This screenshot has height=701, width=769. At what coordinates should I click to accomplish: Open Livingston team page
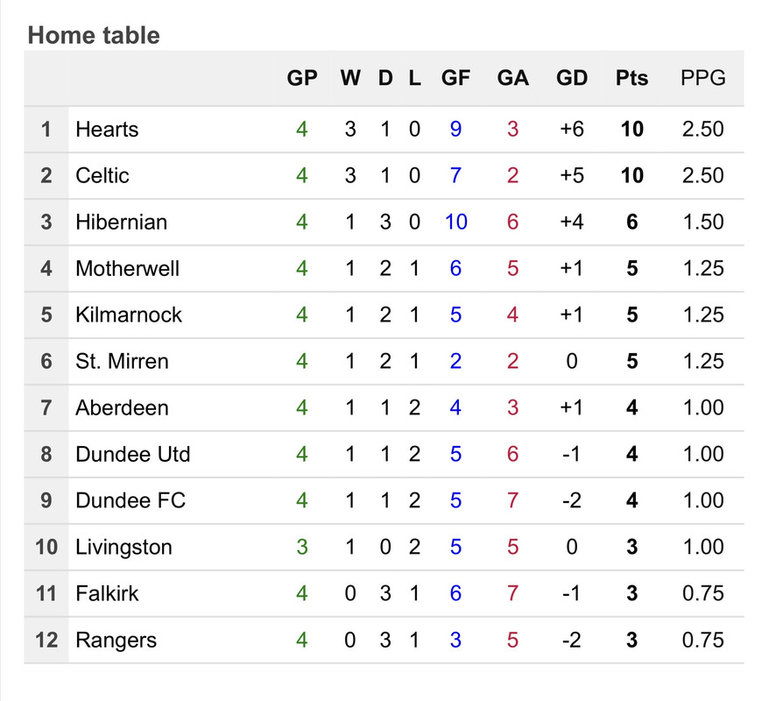123,548
